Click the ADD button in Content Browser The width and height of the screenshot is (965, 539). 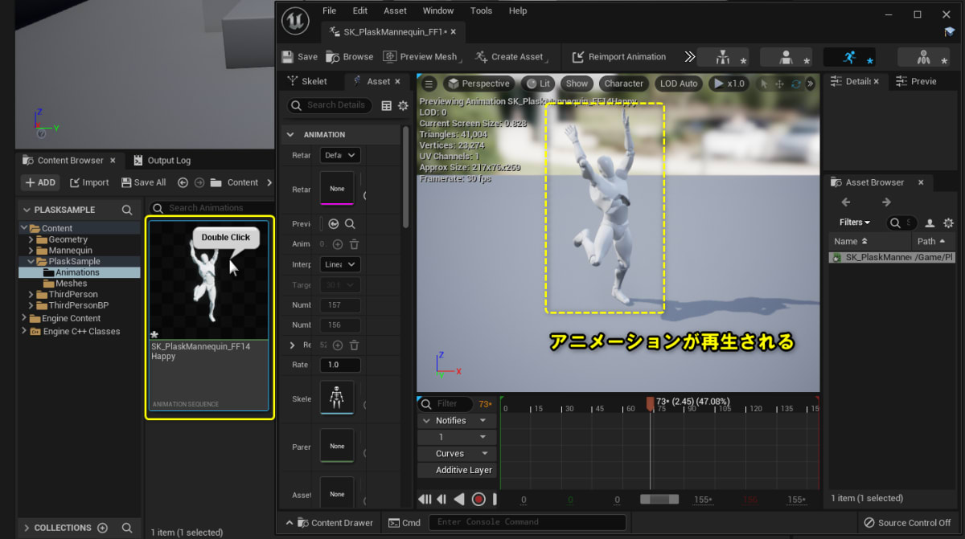click(39, 182)
